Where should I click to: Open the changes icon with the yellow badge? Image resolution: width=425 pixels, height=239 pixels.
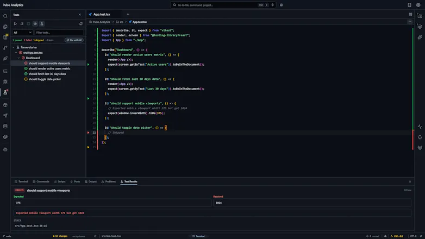coord(5,37)
